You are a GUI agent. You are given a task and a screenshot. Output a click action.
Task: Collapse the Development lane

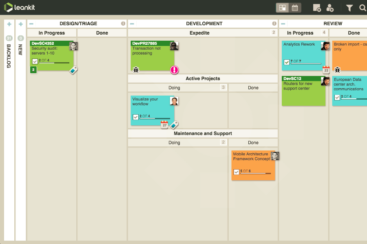[x=132, y=24]
